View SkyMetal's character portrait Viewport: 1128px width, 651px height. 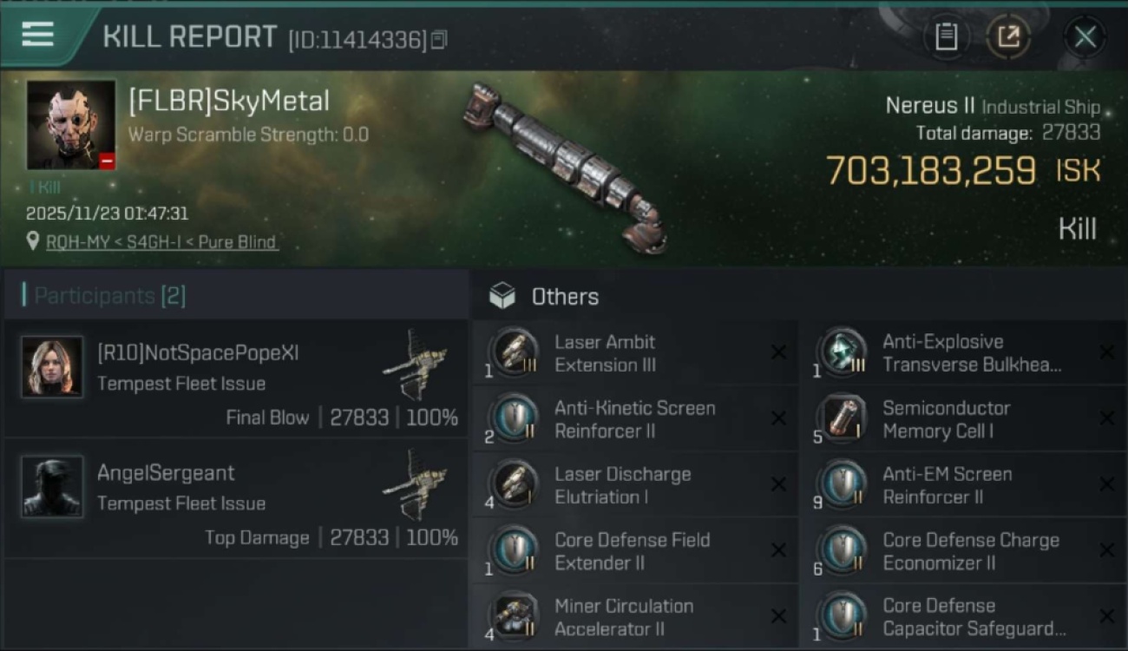point(71,125)
